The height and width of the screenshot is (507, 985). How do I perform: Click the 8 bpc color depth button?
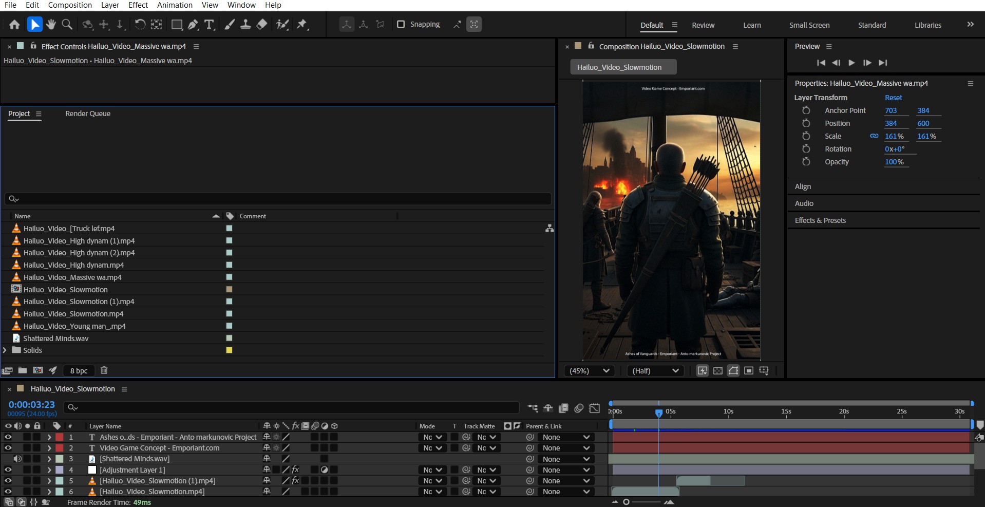[79, 370]
